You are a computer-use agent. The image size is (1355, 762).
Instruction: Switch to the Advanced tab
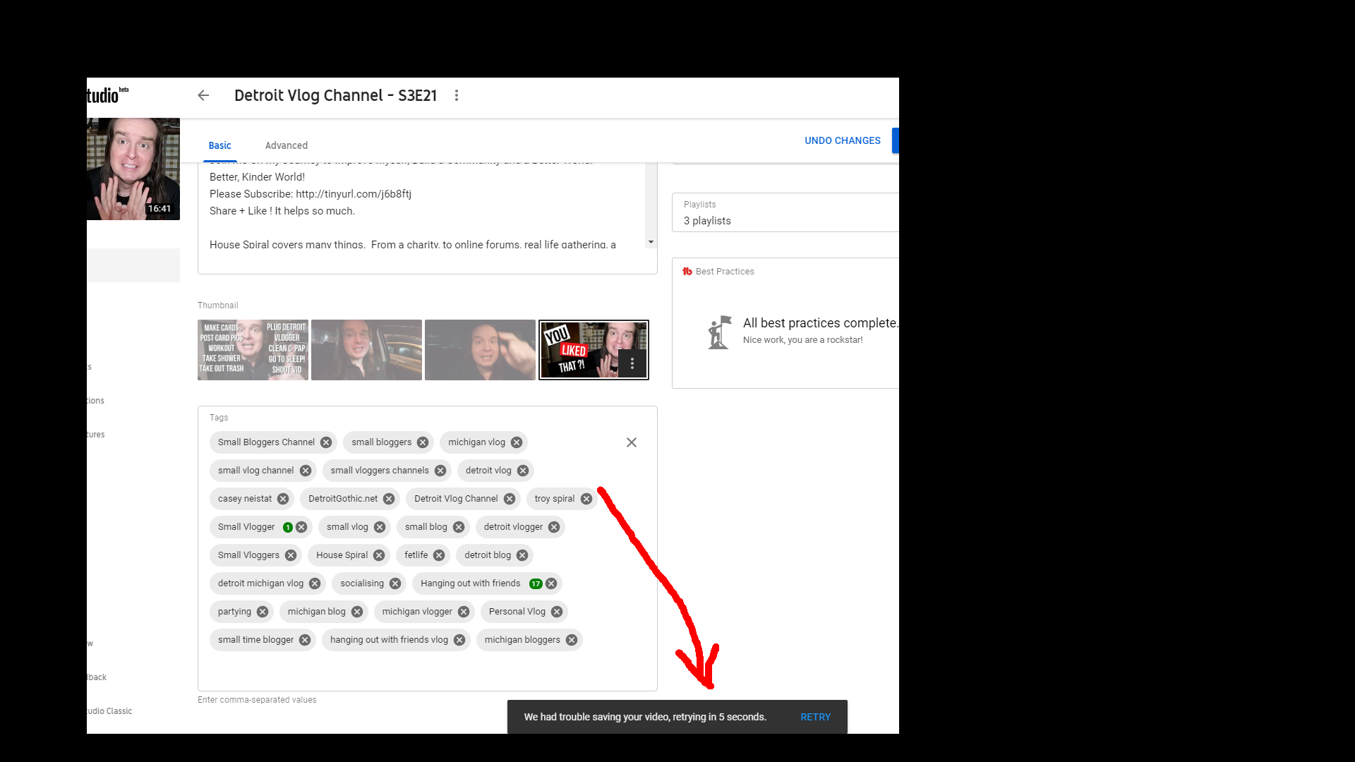point(287,145)
